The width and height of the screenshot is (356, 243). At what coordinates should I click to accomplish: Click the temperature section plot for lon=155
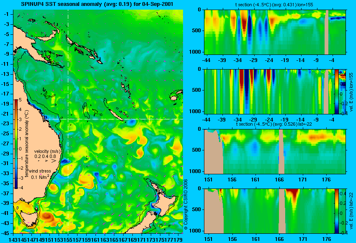click(x=275, y=32)
